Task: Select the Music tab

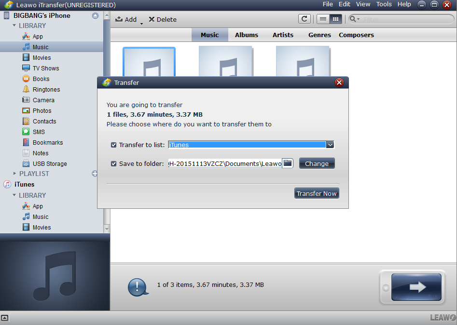Action: 209,35
